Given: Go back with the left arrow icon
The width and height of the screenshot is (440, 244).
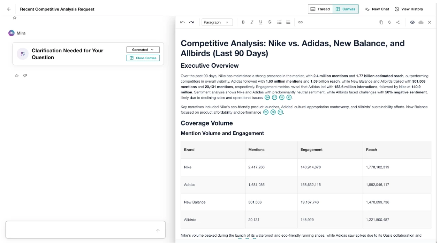Looking at the screenshot, I should point(9,9).
